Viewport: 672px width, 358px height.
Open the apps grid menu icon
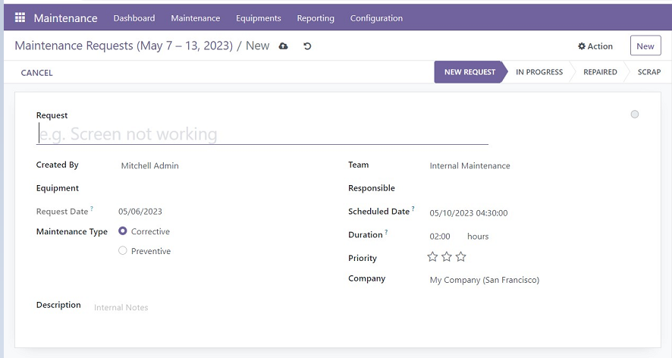20,17
